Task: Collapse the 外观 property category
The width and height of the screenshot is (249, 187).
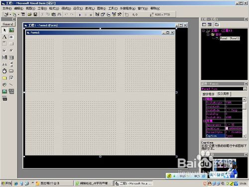Action: (x=205, y=121)
